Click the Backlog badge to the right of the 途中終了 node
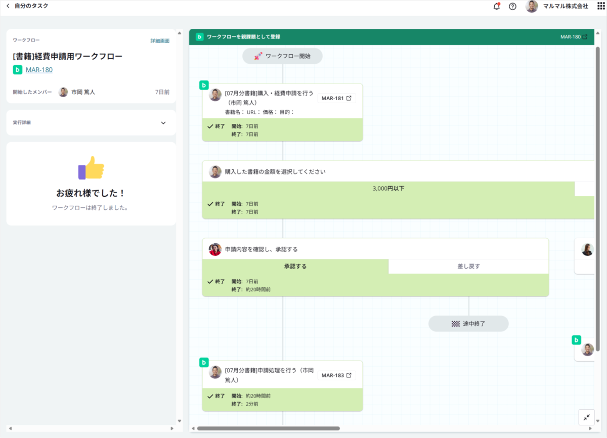 [x=576, y=340]
